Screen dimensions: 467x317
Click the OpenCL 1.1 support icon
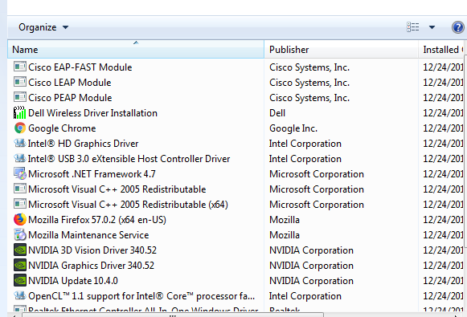(x=20, y=295)
